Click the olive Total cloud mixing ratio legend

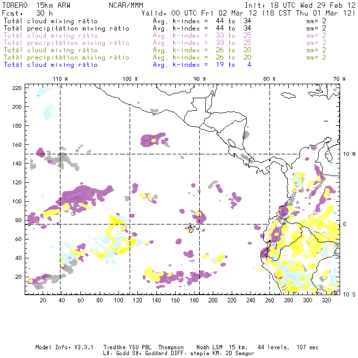[50, 50]
